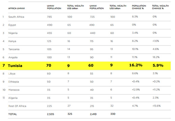Click the POPULATION CHANGE % header
Image resolution: width=175 pixels, height=121 pixels.
coord(139,7)
